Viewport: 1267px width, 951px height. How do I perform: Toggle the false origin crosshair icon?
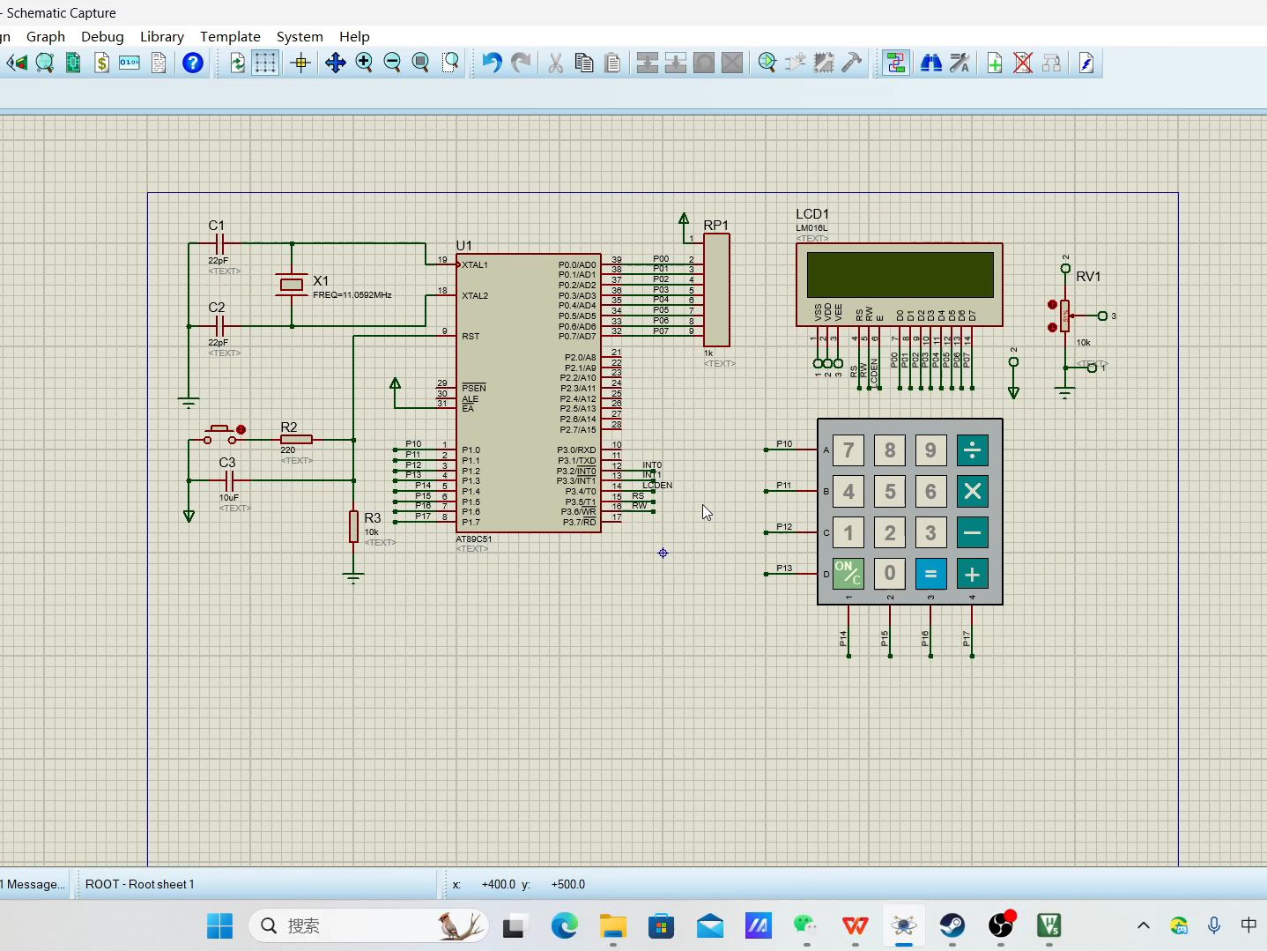click(x=300, y=63)
